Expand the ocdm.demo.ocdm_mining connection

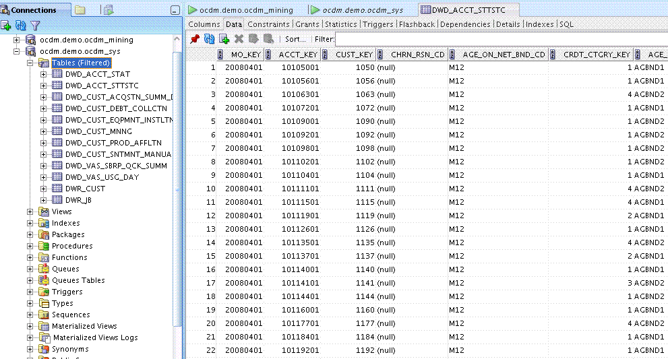point(17,40)
